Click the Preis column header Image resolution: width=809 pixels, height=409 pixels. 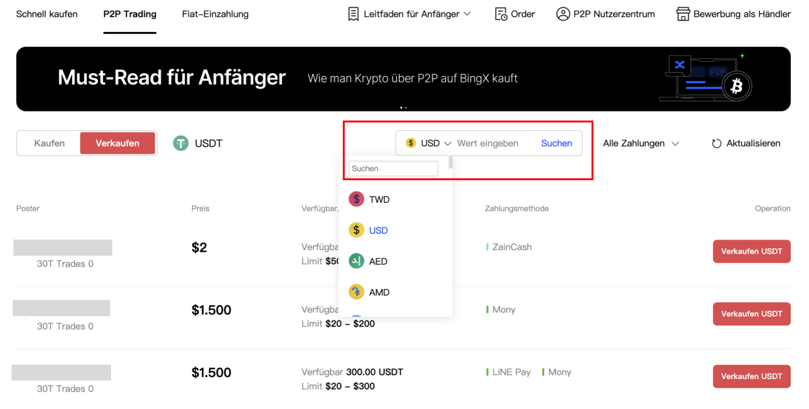[x=201, y=208]
